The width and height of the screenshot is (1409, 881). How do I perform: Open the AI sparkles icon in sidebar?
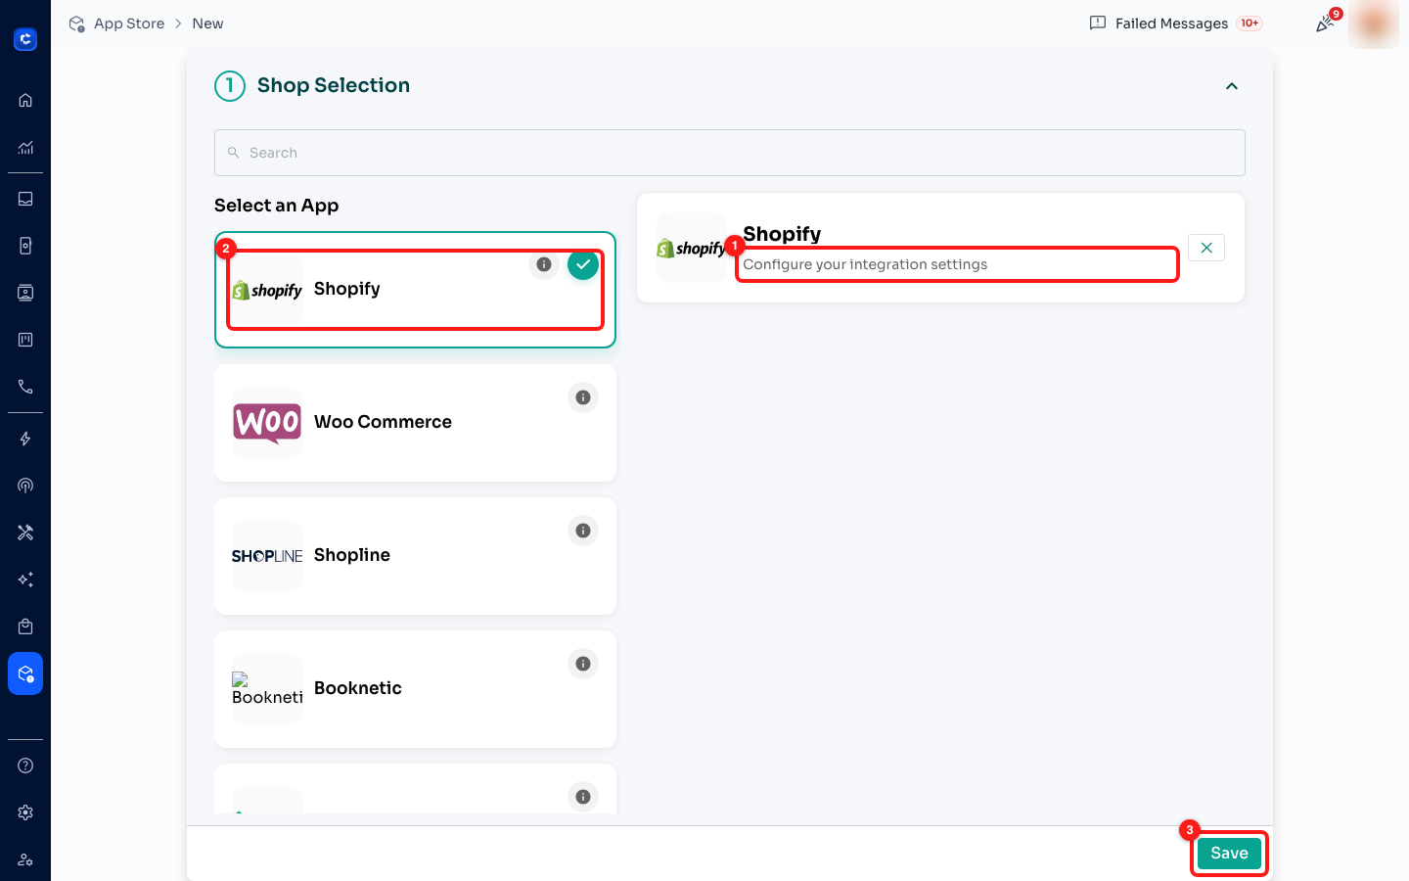25,580
